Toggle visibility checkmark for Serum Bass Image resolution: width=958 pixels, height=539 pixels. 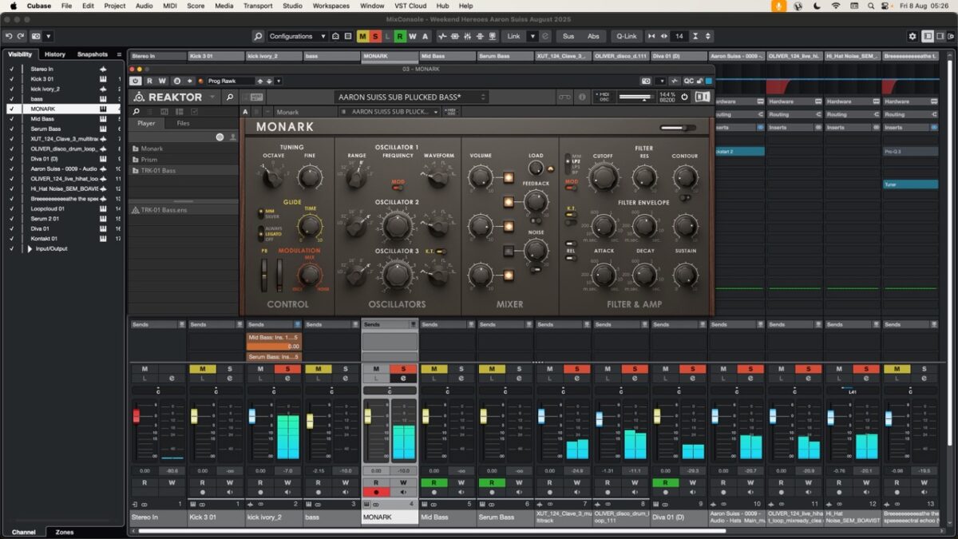point(11,129)
